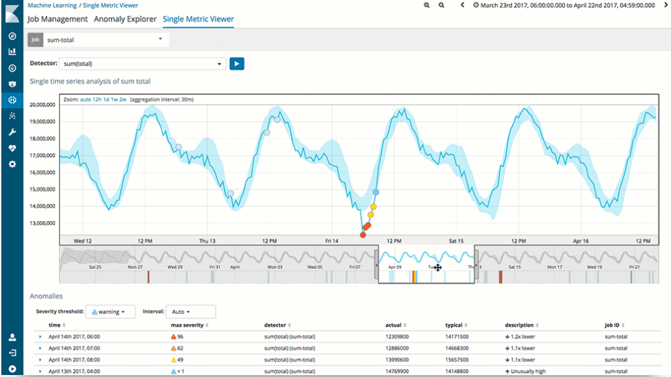Screen dimensions: 671x377
Task: Open Discover from the compass icon
Action: [x=12, y=36]
